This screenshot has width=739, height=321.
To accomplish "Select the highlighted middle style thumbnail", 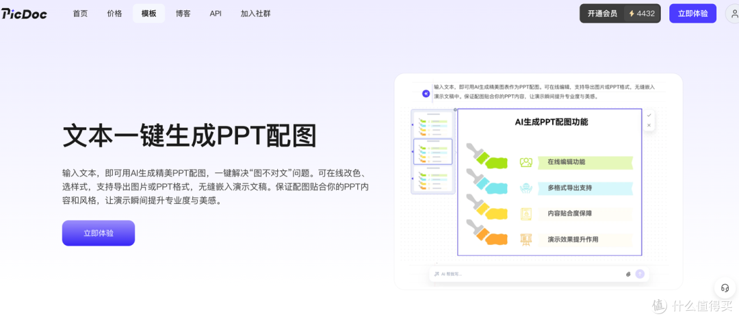I will (x=432, y=151).
